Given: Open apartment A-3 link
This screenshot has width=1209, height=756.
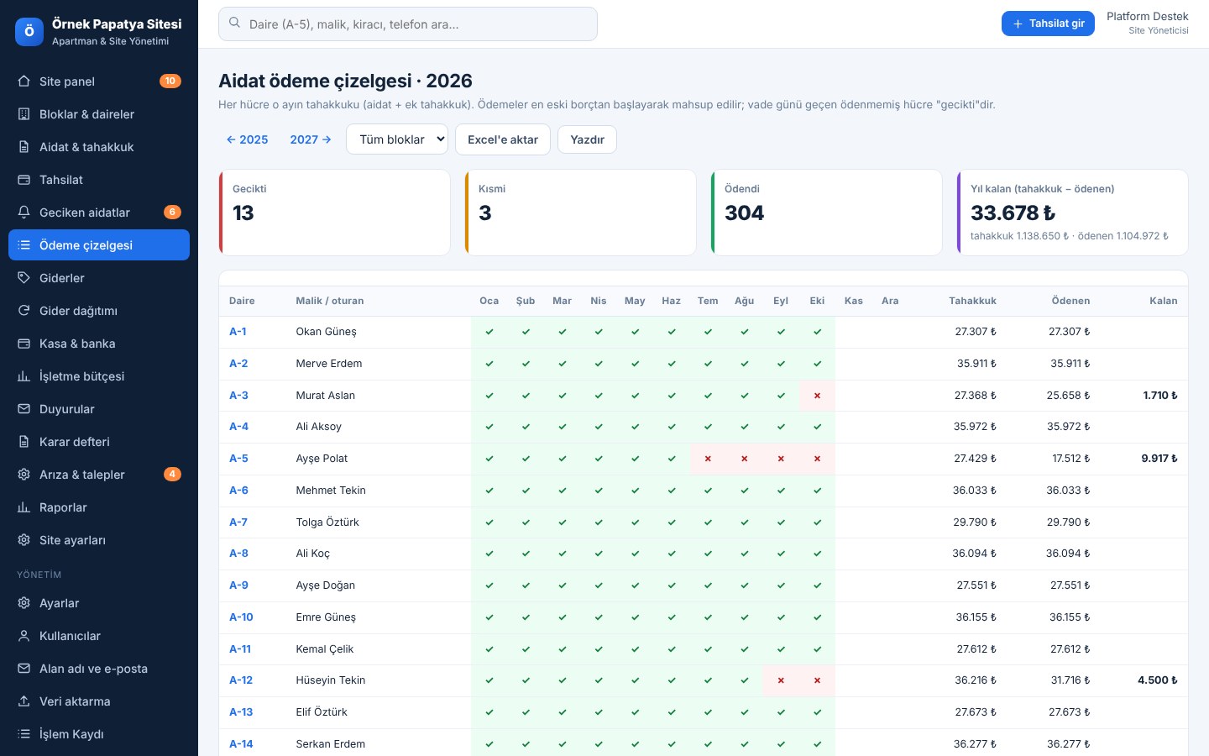Looking at the screenshot, I should (238, 396).
